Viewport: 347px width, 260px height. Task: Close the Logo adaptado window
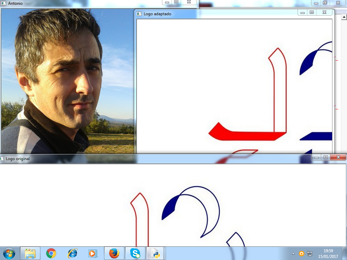(x=324, y=13)
